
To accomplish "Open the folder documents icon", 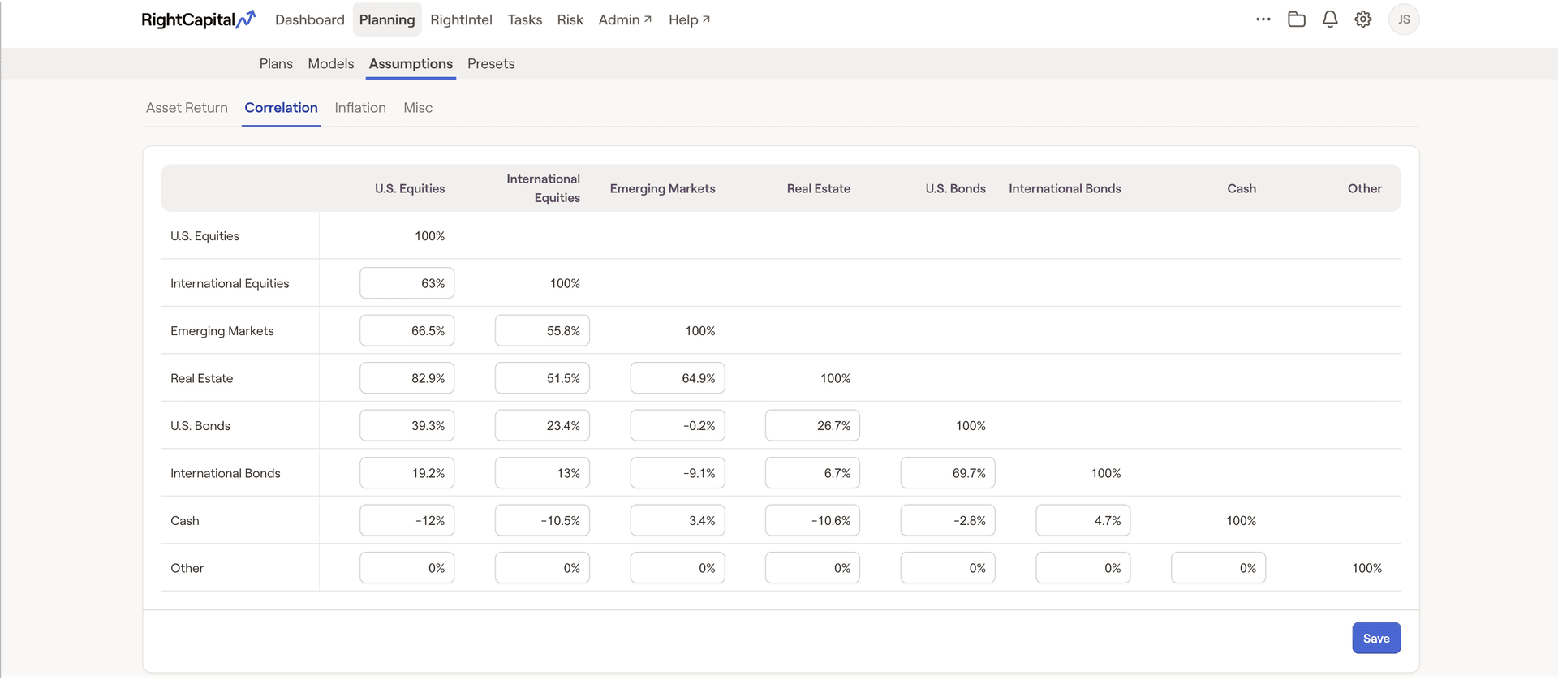I will (1297, 19).
